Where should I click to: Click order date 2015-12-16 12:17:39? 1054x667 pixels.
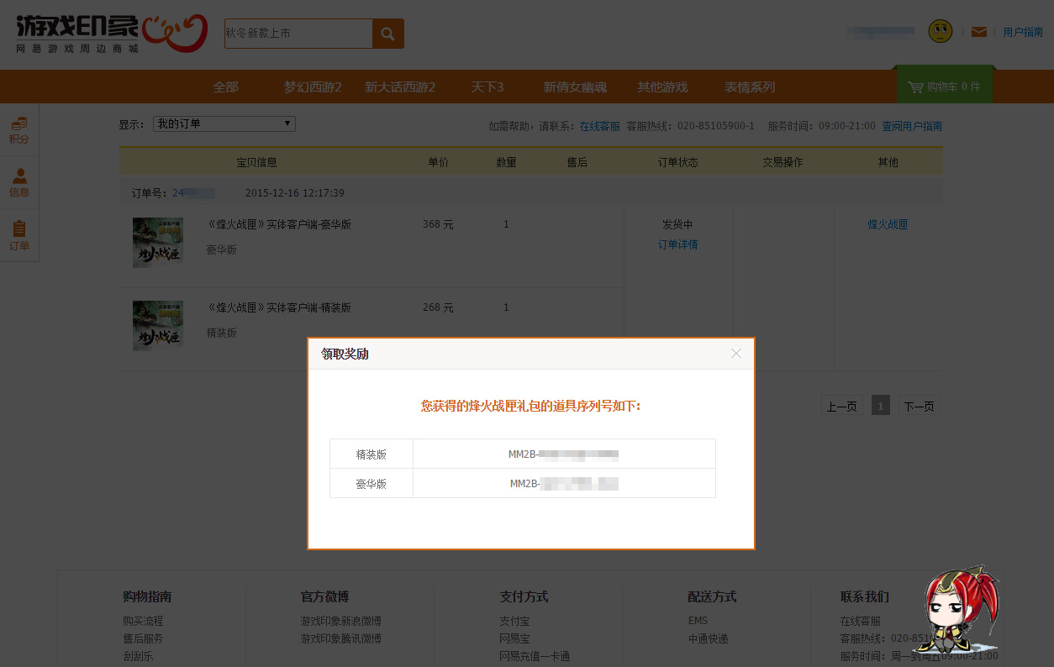click(294, 193)
